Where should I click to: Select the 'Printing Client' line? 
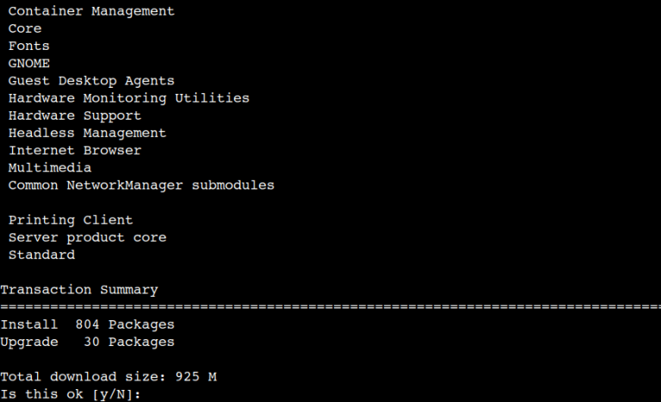[x=71, y=220]
